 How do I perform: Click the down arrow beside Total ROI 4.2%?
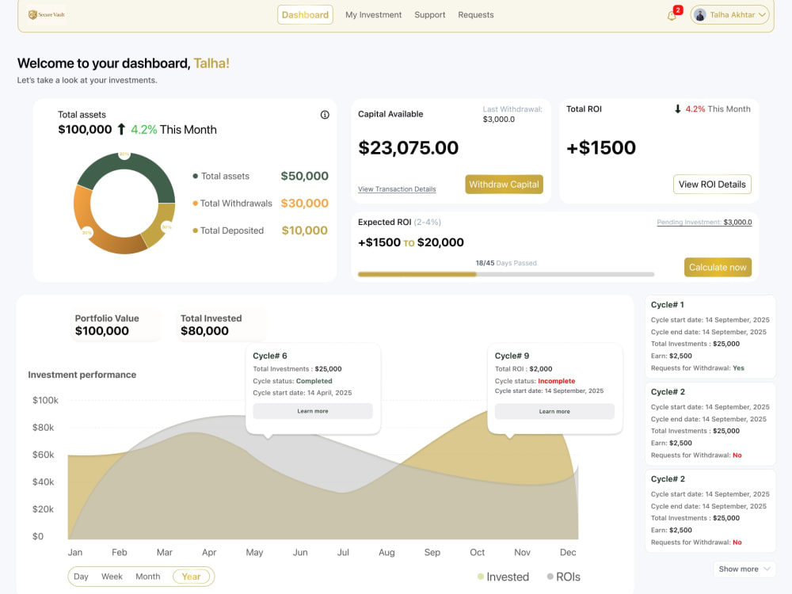[x=678, y=109]
